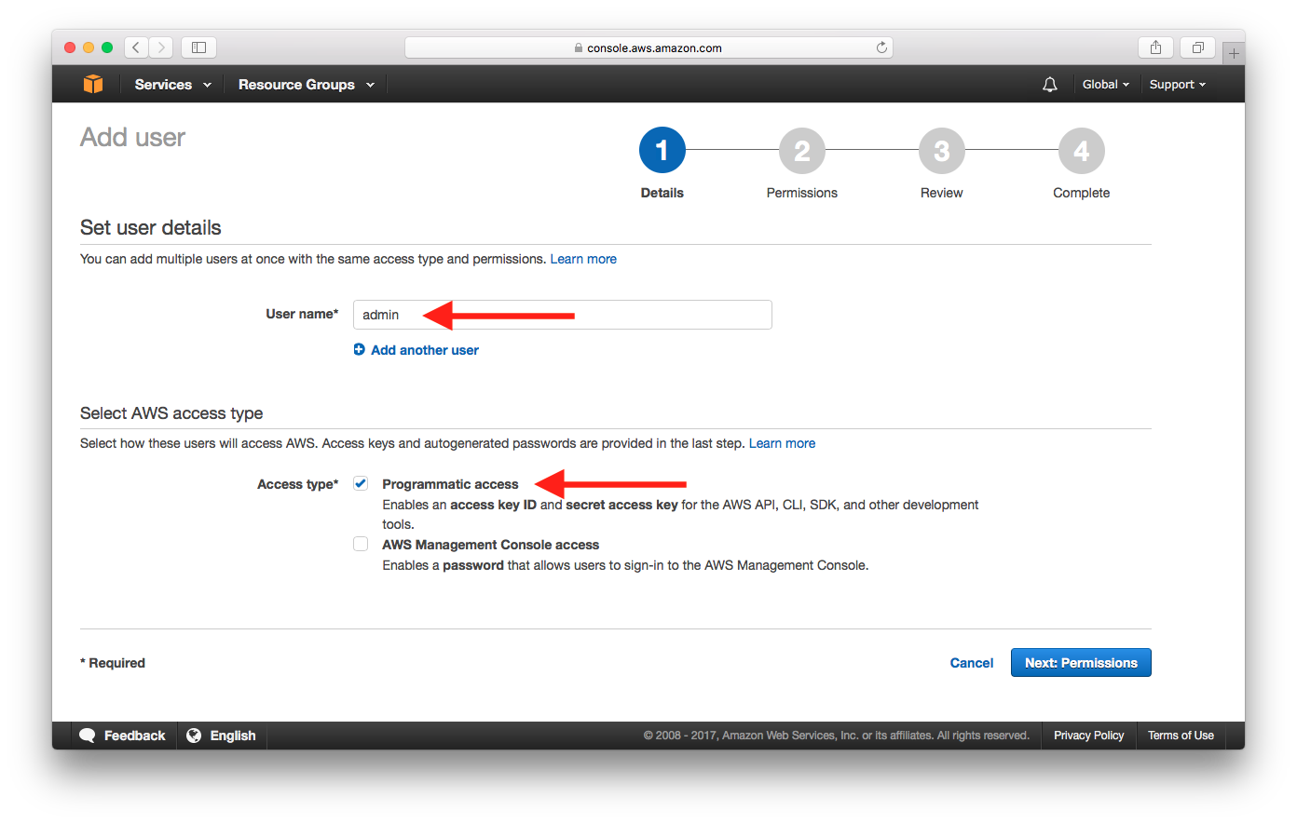Change language via English button
Image resolution: width=1297 pixels, height=824 pixels.
tap(233, 736)
